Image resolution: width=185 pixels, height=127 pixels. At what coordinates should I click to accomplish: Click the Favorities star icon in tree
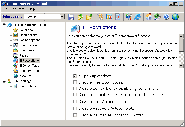pos(16,30)
